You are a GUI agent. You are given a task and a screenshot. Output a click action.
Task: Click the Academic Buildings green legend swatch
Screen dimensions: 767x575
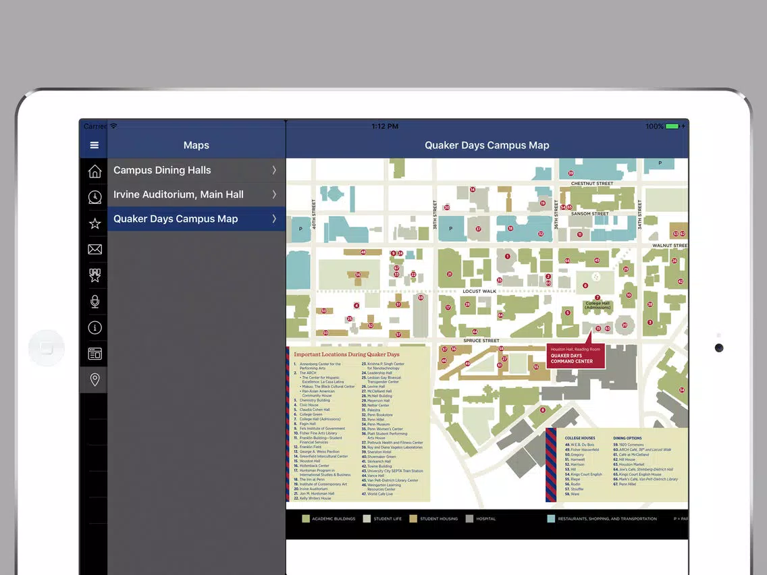[x=306, y=519]
